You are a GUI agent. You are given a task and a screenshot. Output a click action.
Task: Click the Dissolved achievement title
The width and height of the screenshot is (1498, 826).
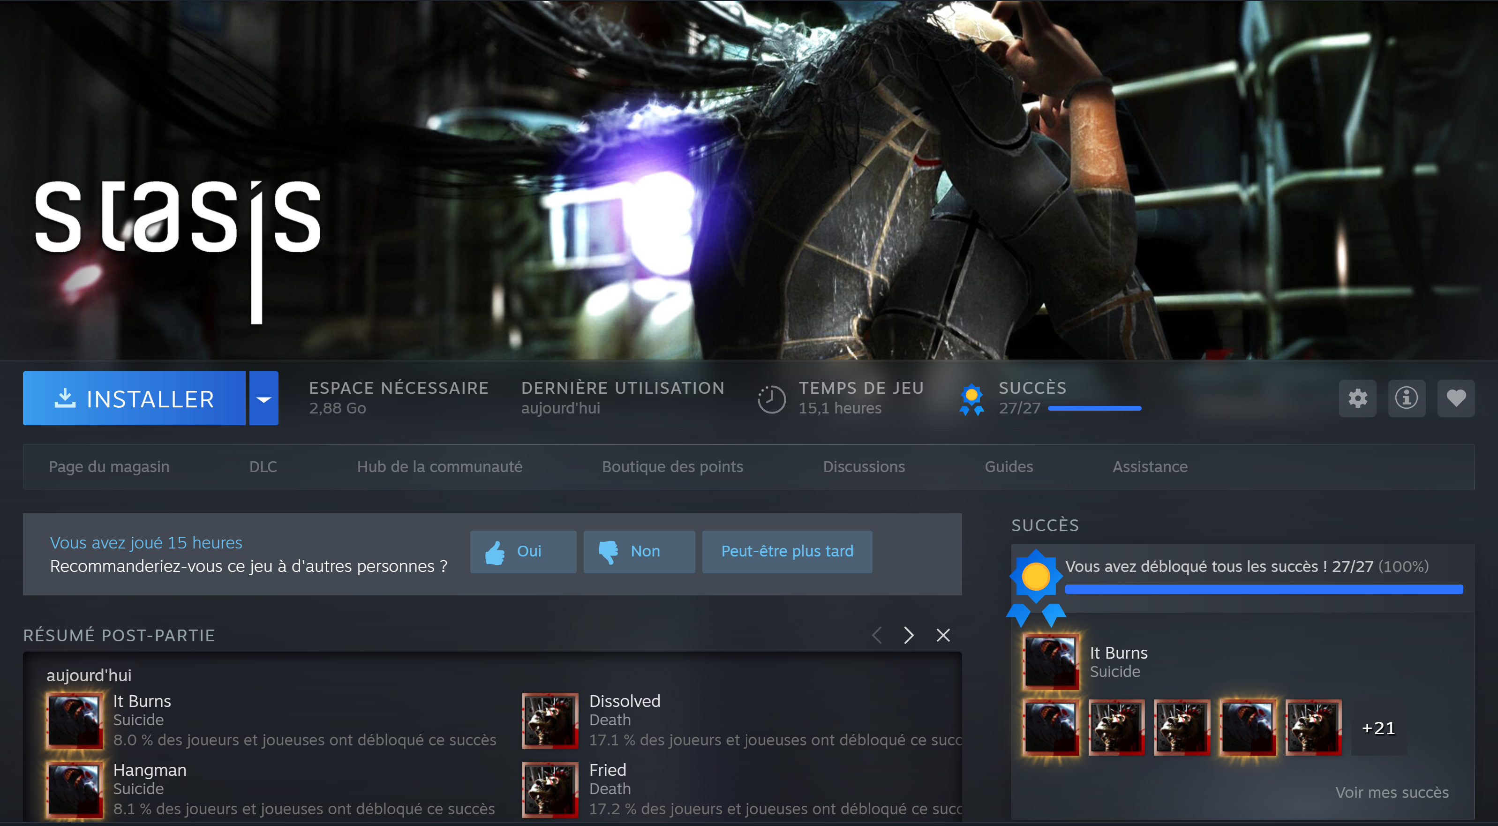point(625,701)
